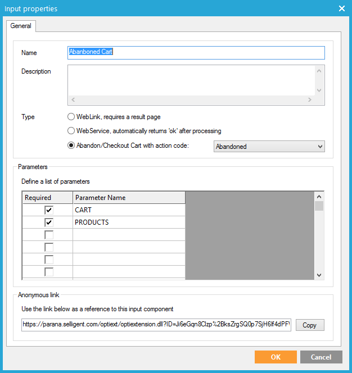Select the PRODUCTS parameter name cell
This screenshot has height=373, width=352.
coord(129,222)
